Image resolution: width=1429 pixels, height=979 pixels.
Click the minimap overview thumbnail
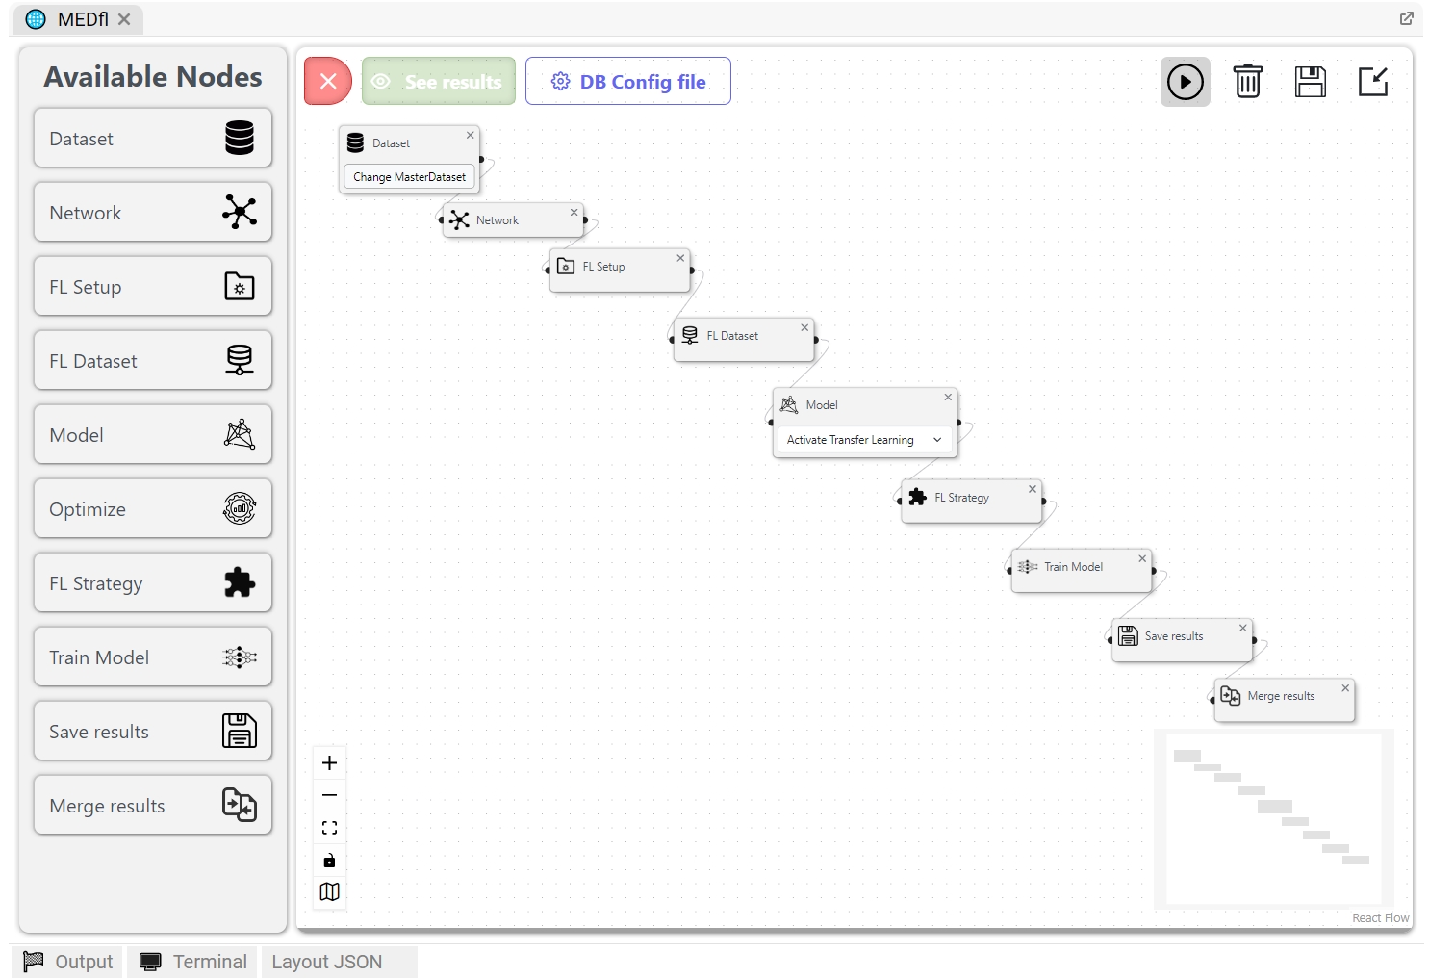coord(1272,819)
